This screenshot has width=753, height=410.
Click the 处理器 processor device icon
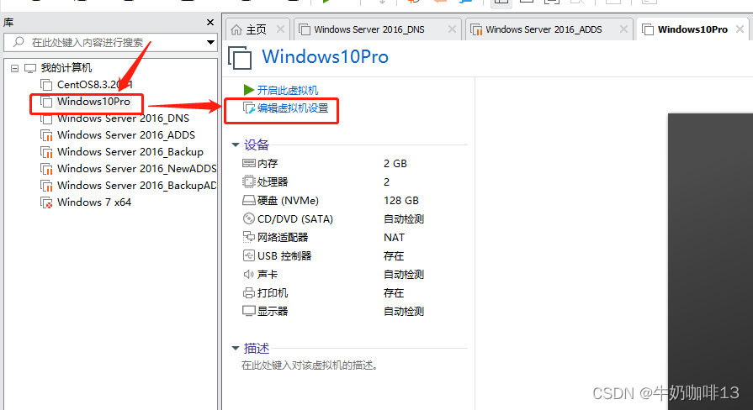(249, 181)
